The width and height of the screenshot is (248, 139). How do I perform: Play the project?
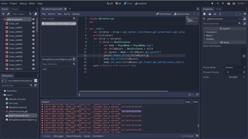[212, 3]
